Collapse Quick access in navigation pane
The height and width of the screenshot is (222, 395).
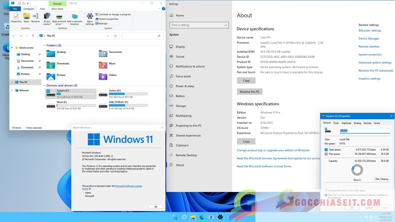[12, 48]
